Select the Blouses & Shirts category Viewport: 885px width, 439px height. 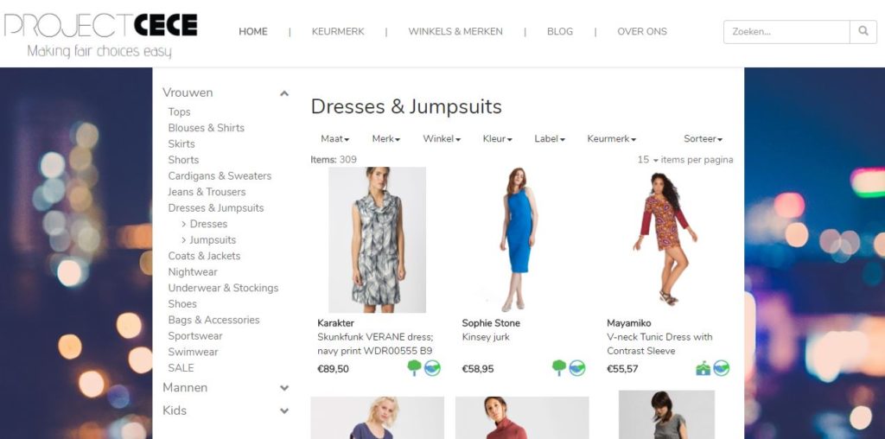point(206,128)
